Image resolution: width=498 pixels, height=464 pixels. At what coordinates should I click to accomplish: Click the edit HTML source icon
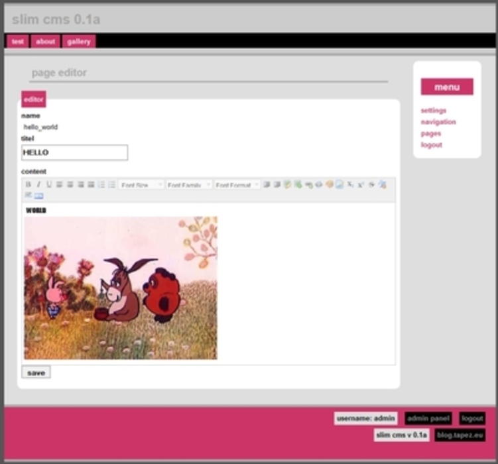click(38, 196)
